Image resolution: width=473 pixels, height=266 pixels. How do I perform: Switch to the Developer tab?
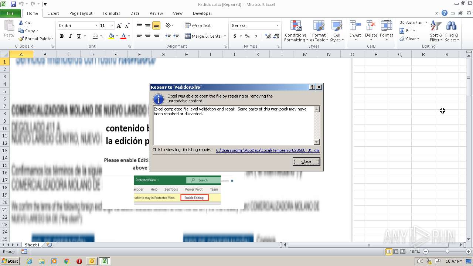[x=203, y=13]
